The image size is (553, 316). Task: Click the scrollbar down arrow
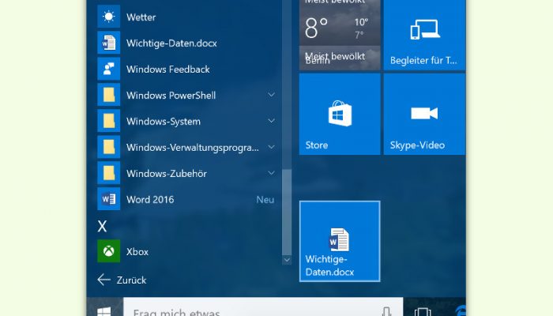(x=287, y=260)
